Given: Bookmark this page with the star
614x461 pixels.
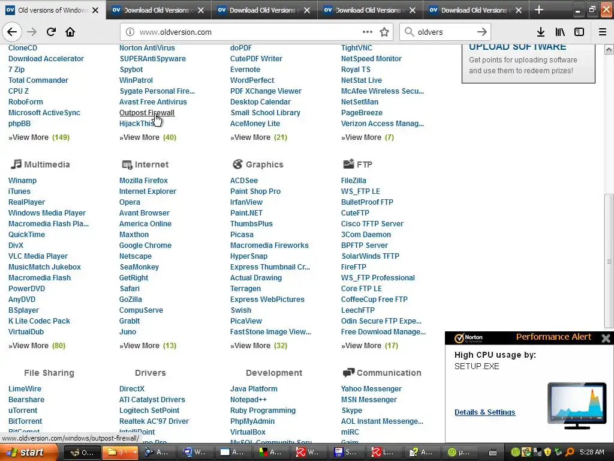Looking at the screenshot, I should tap(384, 32).
